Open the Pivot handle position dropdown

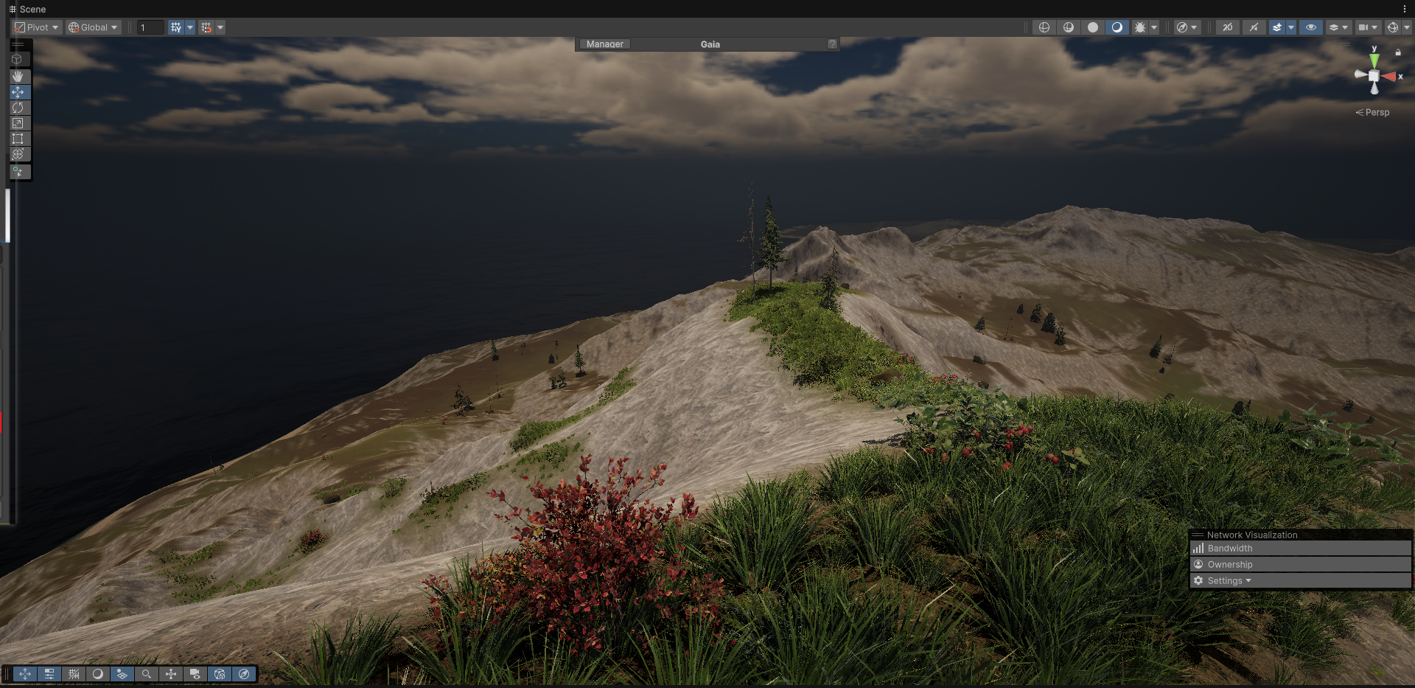37,27
